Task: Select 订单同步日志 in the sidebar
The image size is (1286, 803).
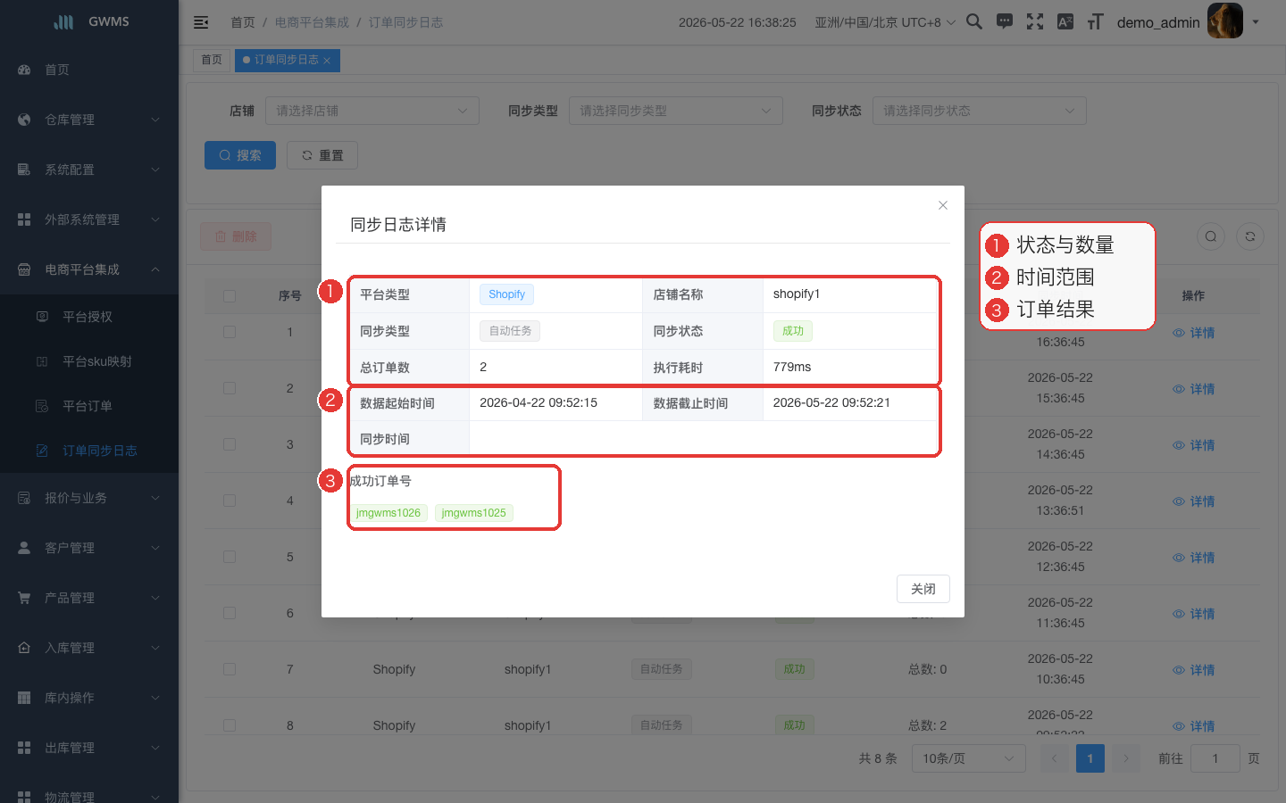Action: click(x=89, y=451)
